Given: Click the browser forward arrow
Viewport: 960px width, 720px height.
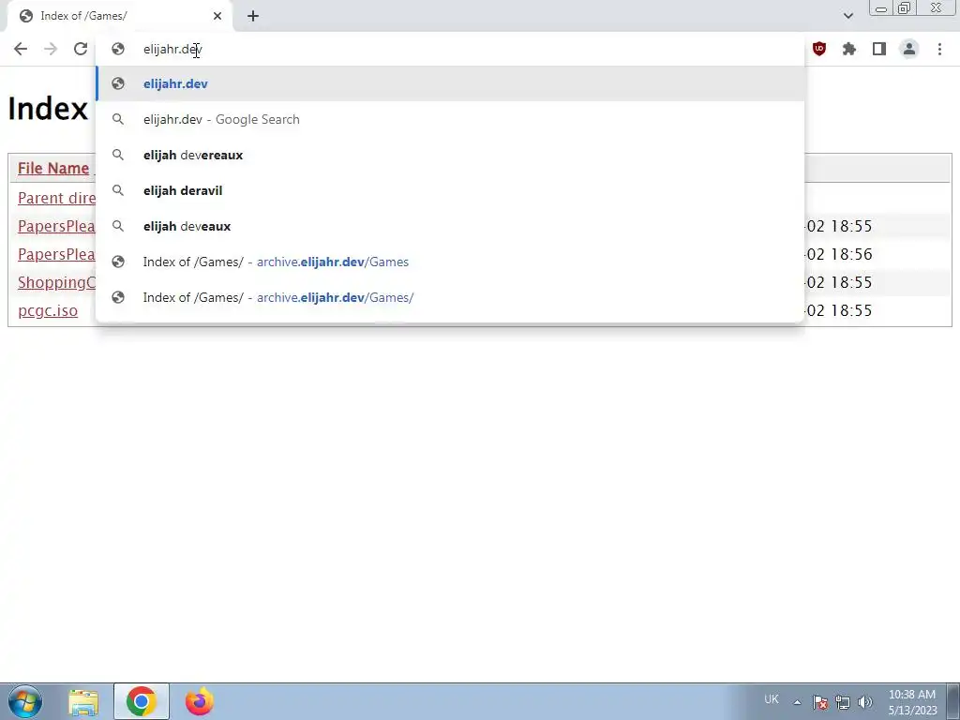Looking at the screenshot, I should 51,49.
